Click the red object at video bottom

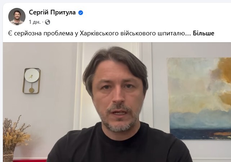(30, 161)
